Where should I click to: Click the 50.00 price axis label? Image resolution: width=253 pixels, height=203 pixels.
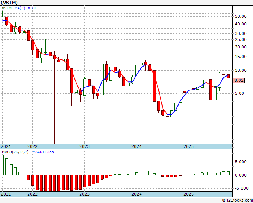pos(241,16)
